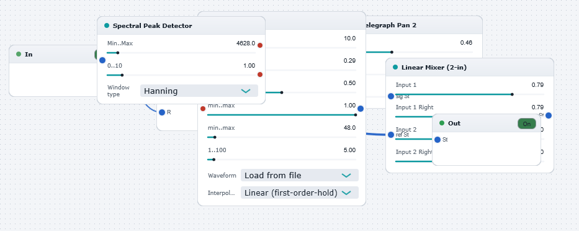Open the Window type Hanning dropdown
Image resolution: width=579 pixels, height=231 pixels.
point(199,91)
